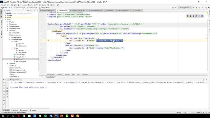Open preview in Edge browser icon

click(x=202, y=16)
